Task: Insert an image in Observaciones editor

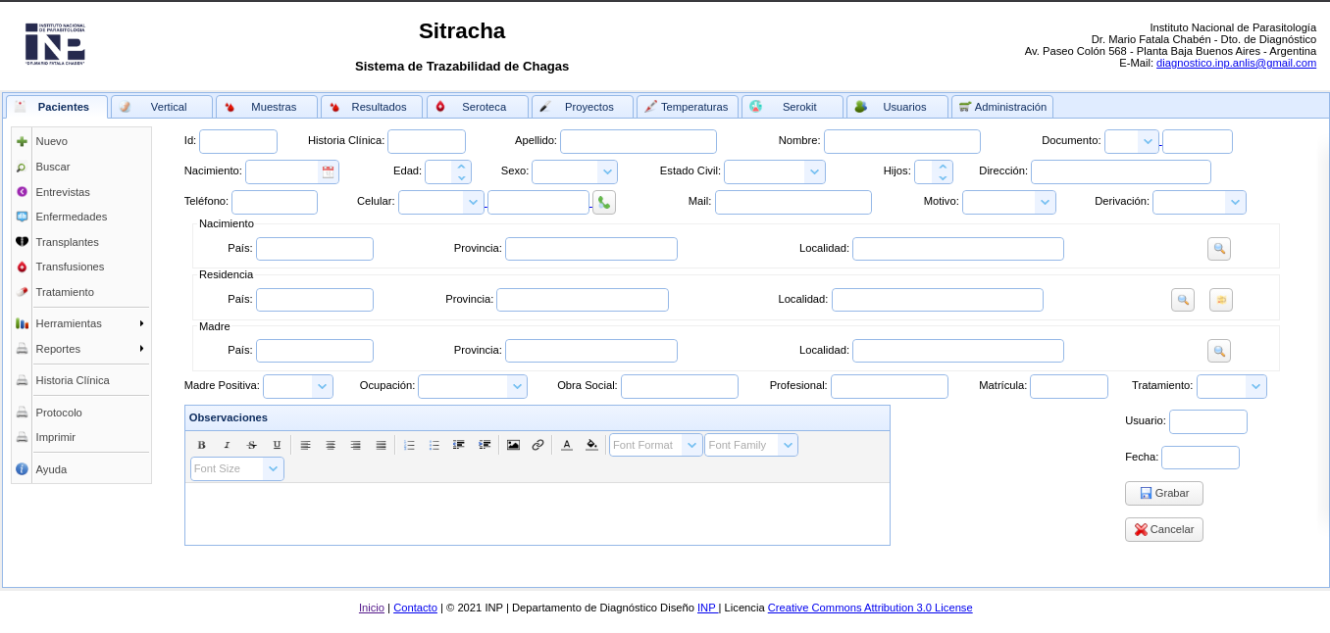Action: 513,445
